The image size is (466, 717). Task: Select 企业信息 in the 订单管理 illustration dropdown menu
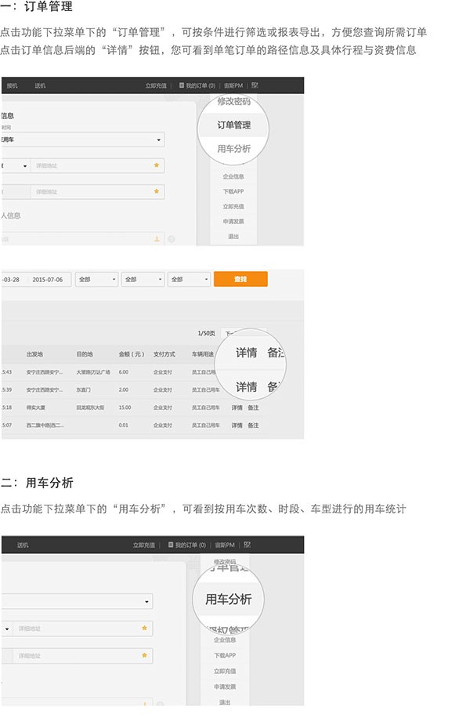(233, 176)
